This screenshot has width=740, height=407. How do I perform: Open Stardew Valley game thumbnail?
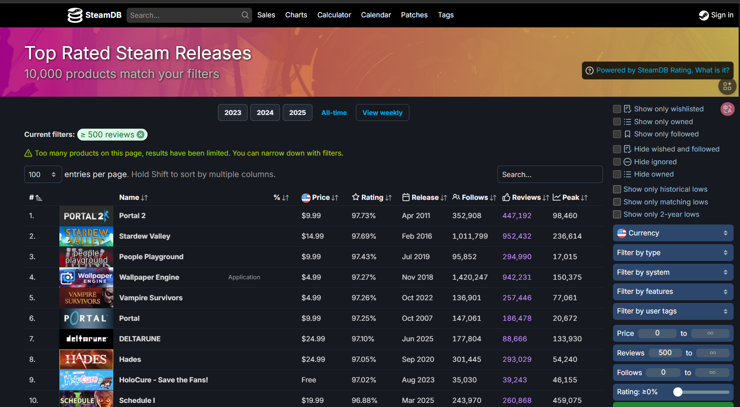click(x=86, y=236)
